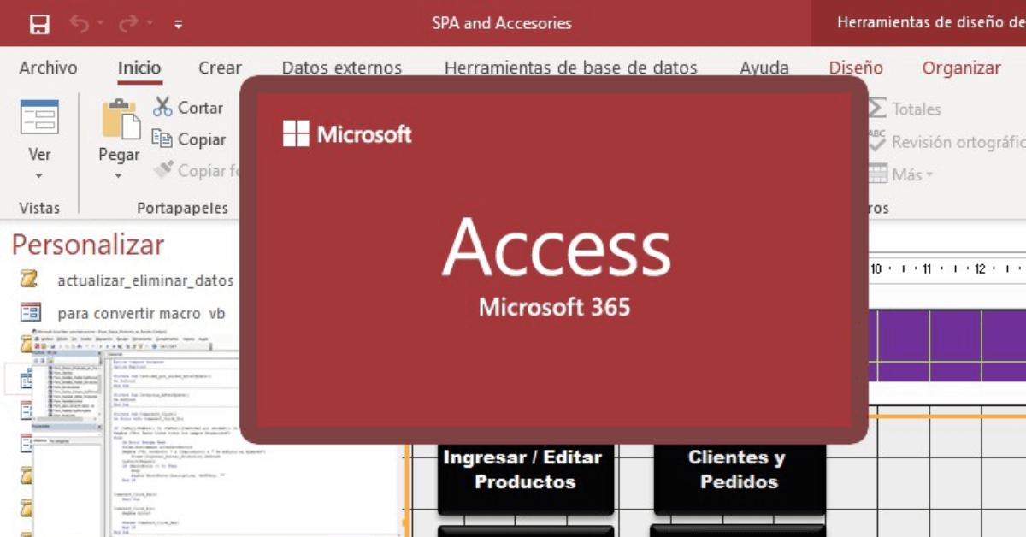Expand the Pegar dropdown arrow
The height and width of the screenshot is (537, 1026).
(x=118, y=176)
